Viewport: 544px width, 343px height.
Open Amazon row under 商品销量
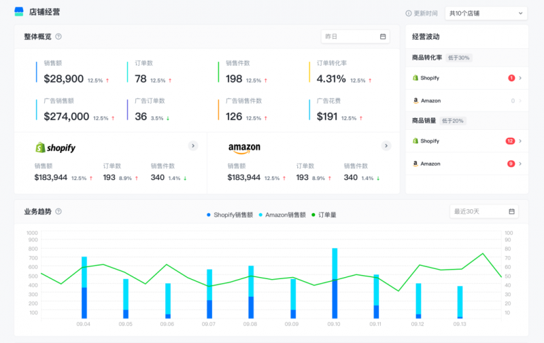pos(466,164)
